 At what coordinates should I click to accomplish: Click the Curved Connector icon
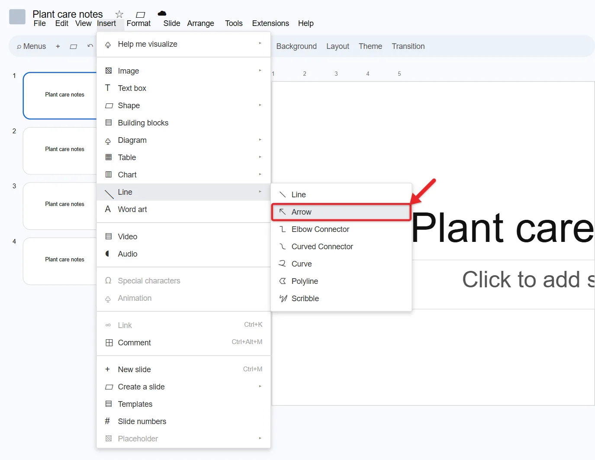click(x=283, y=246)
